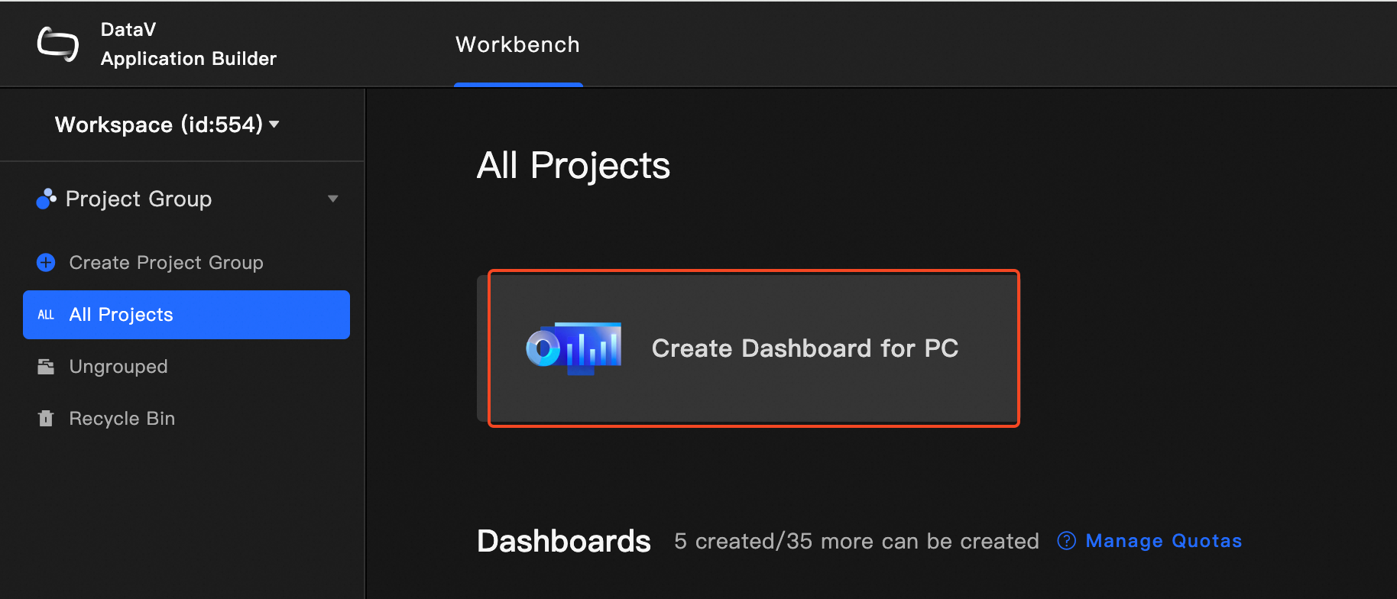
Task: Switch to the Workbench tab
Action: pyautogui.click(x=517, y=45)
